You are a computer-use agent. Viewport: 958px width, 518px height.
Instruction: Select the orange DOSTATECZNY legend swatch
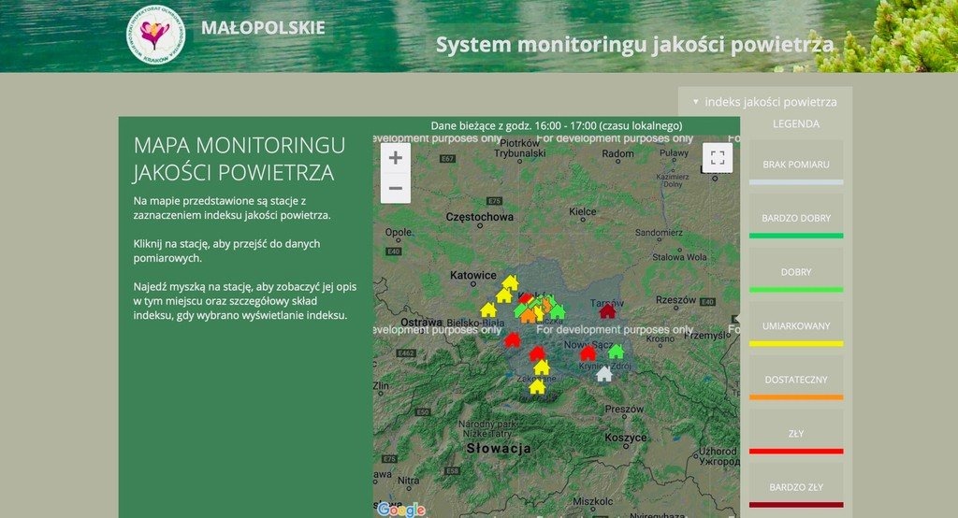pyautogui.click(x=796, y=397)
